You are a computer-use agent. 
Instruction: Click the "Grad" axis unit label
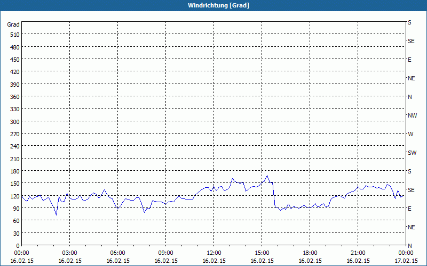click(x=13, y=24)
